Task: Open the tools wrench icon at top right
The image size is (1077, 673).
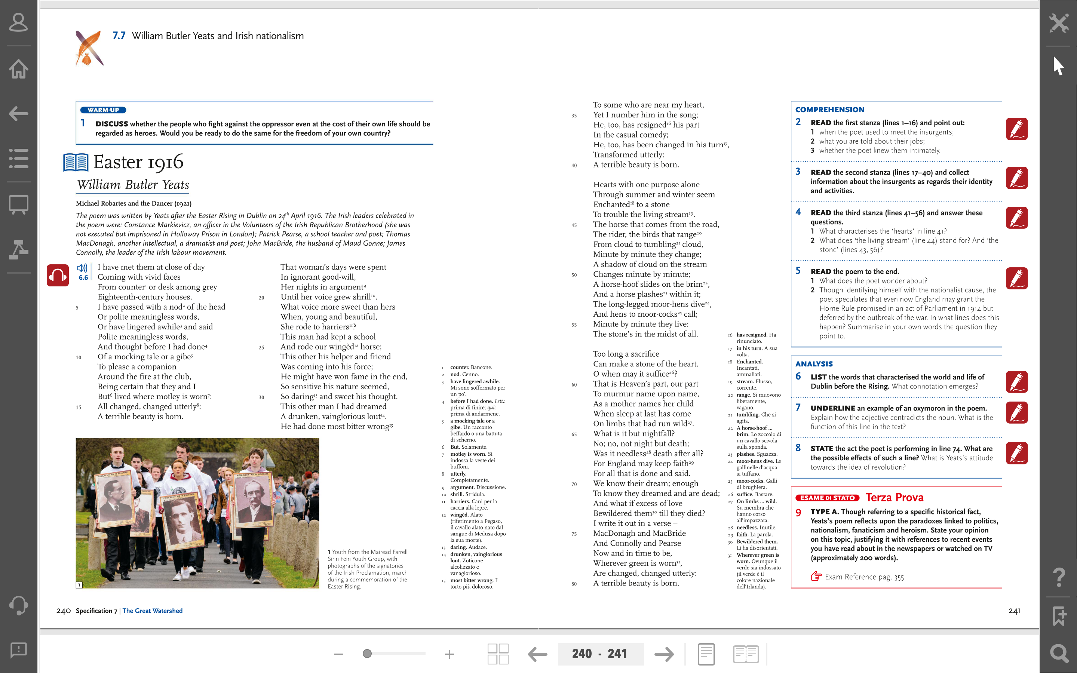Action: tap(1058, 23)
